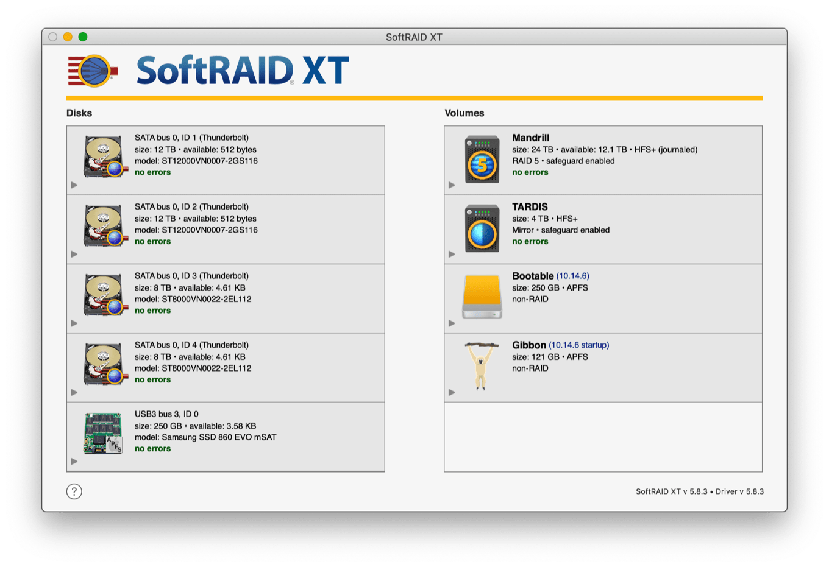Click 'no errors' status of USB3 disk
This screenshot has width=829, height=567.
(x=152, y=449)
